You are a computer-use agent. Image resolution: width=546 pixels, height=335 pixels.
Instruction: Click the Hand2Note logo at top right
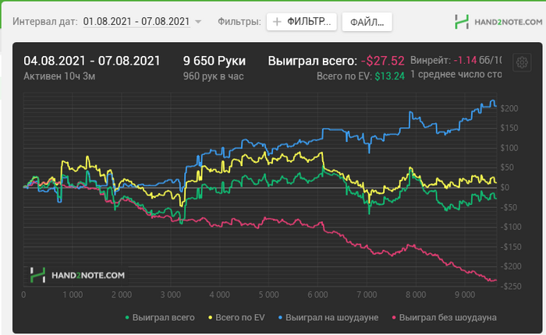coord(498,22)
